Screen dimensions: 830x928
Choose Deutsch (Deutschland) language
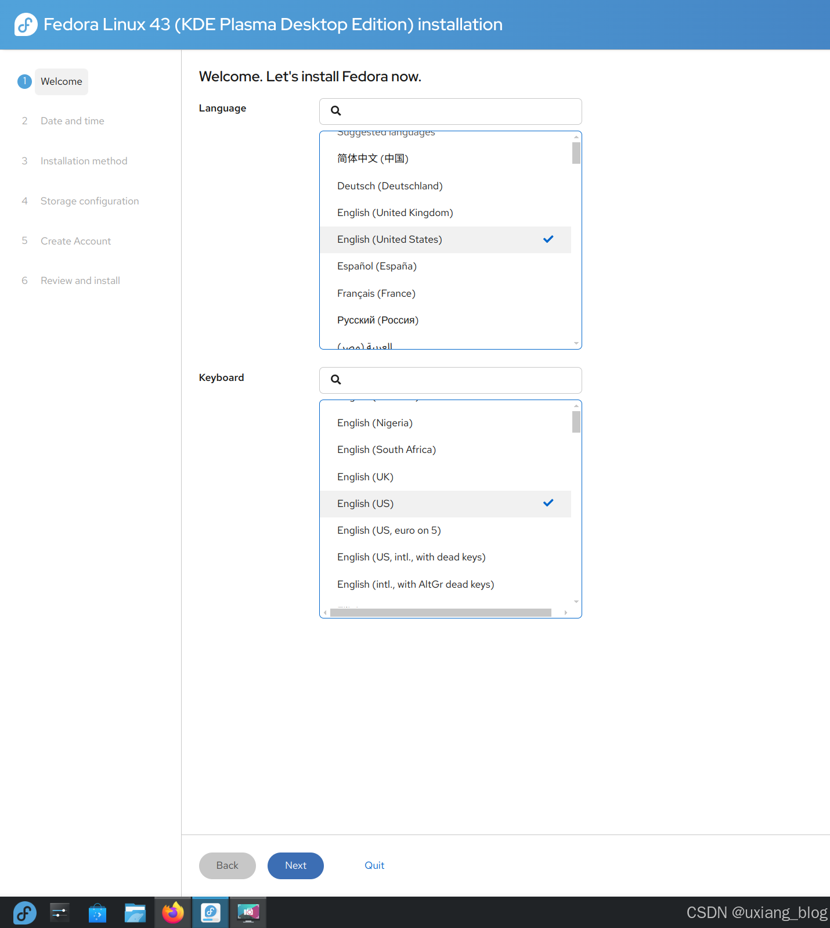point(445,186)
